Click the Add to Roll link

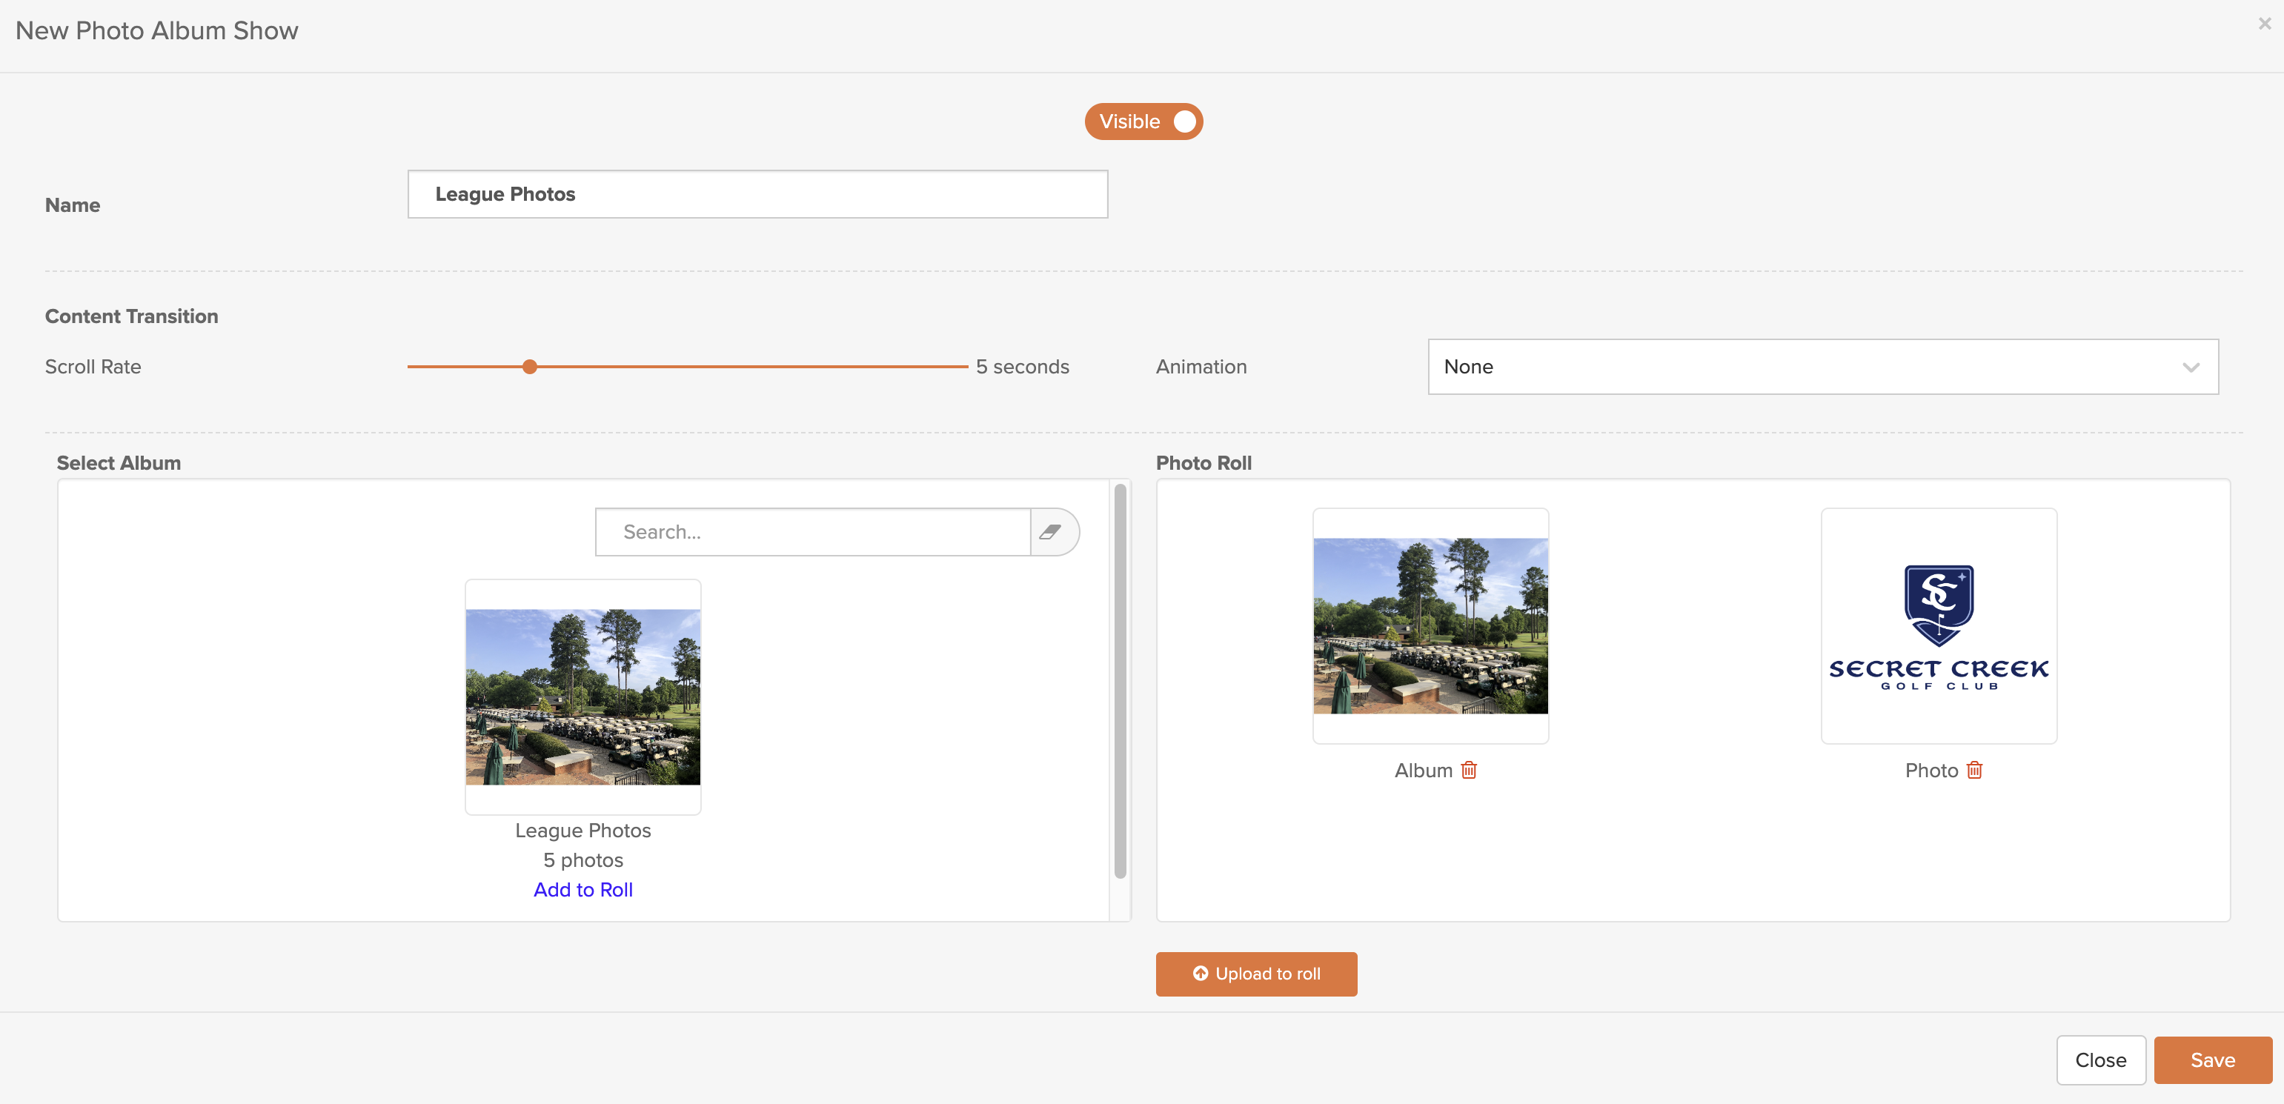(x=582, y=889)
